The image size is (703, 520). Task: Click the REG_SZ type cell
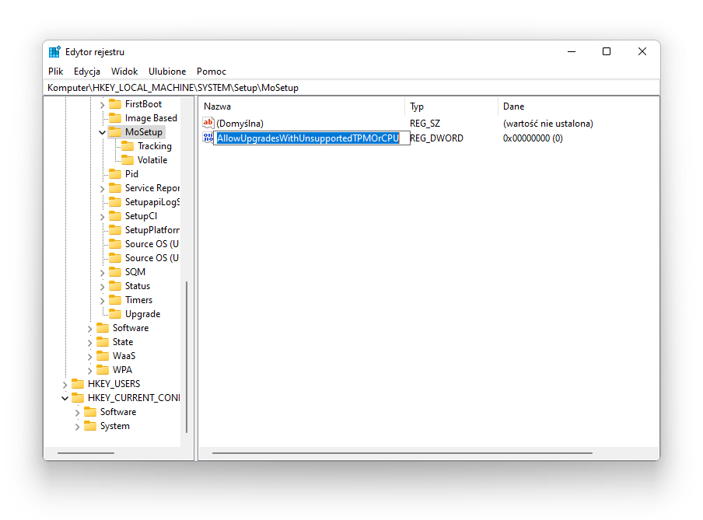pyautogui.click(x=425, y=124)
